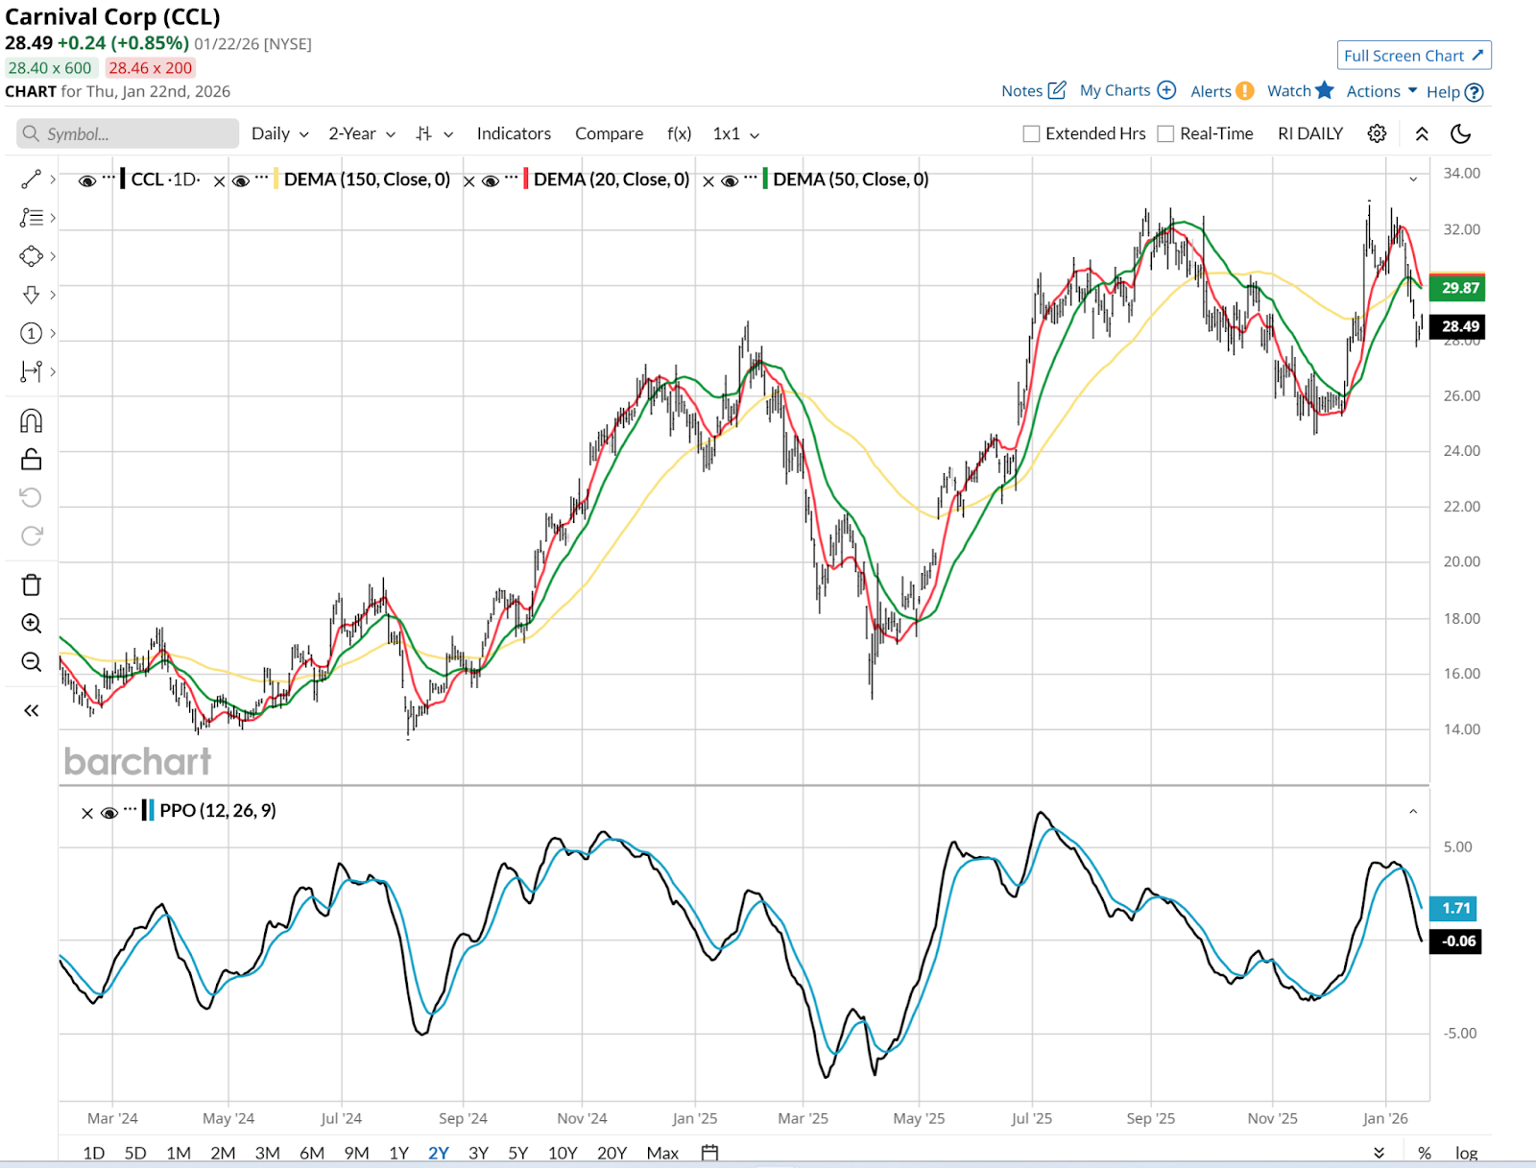
Task: Select the trend line drawing tool
Action: [31, 179]
